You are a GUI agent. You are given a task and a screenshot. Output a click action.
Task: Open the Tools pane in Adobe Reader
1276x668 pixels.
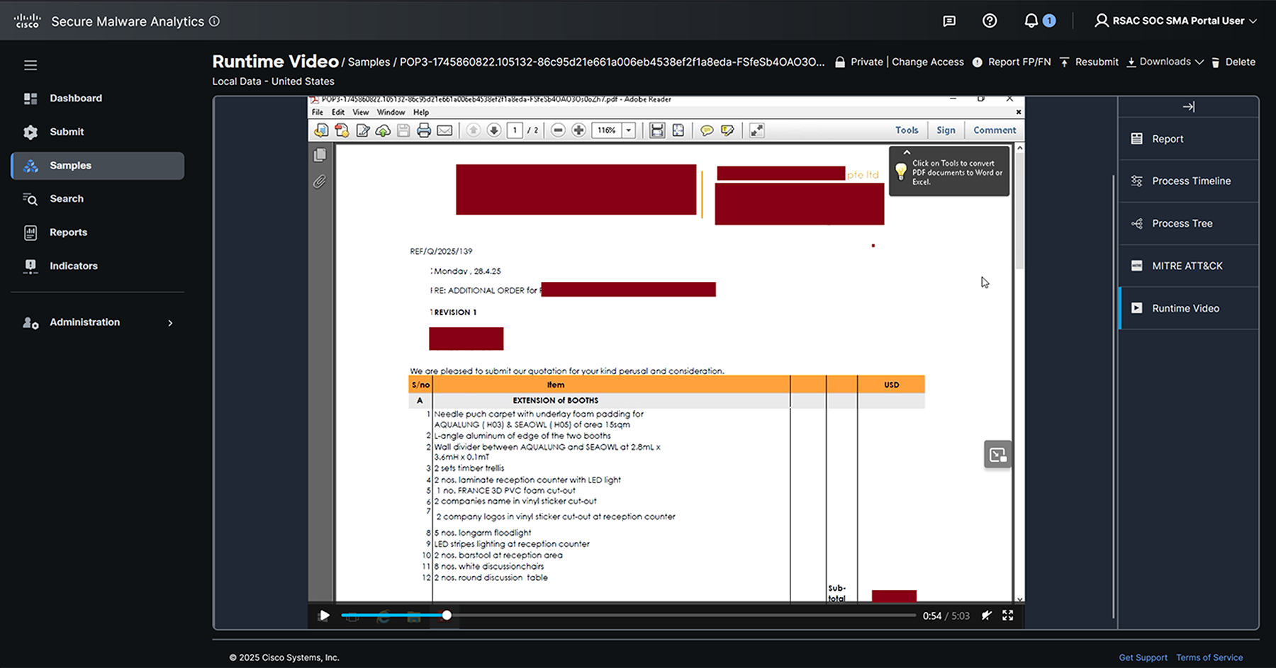[907, 130]
